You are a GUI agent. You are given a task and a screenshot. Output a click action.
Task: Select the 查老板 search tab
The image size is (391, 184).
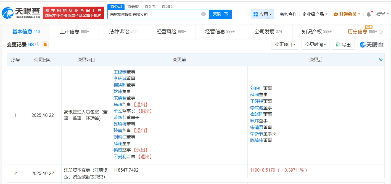[133, 7]
